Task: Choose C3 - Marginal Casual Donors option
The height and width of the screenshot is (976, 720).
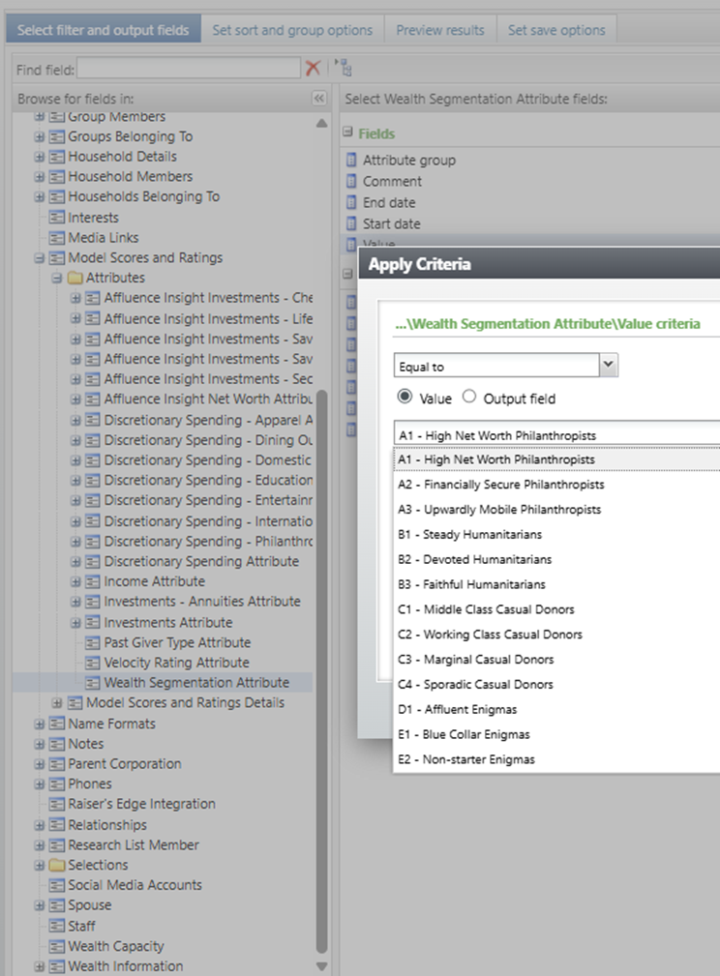Action: (x=556, y=659)
